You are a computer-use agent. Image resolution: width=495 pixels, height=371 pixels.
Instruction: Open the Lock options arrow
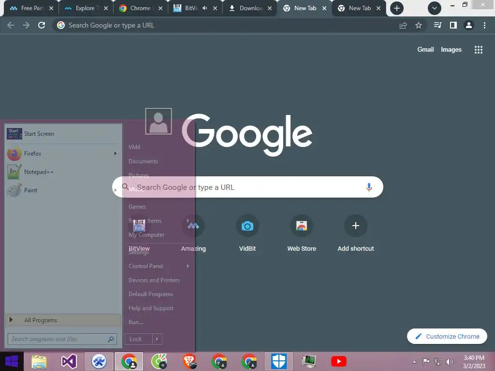157,339
